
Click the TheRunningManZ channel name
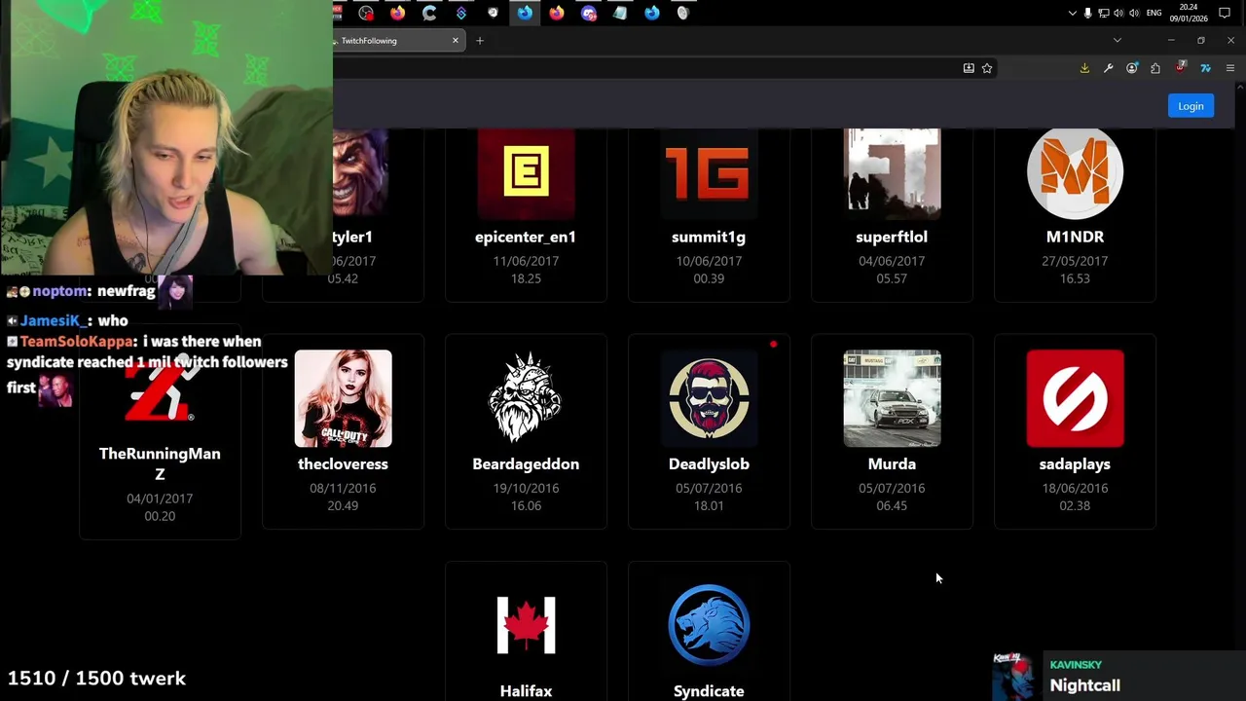point(160,463)
